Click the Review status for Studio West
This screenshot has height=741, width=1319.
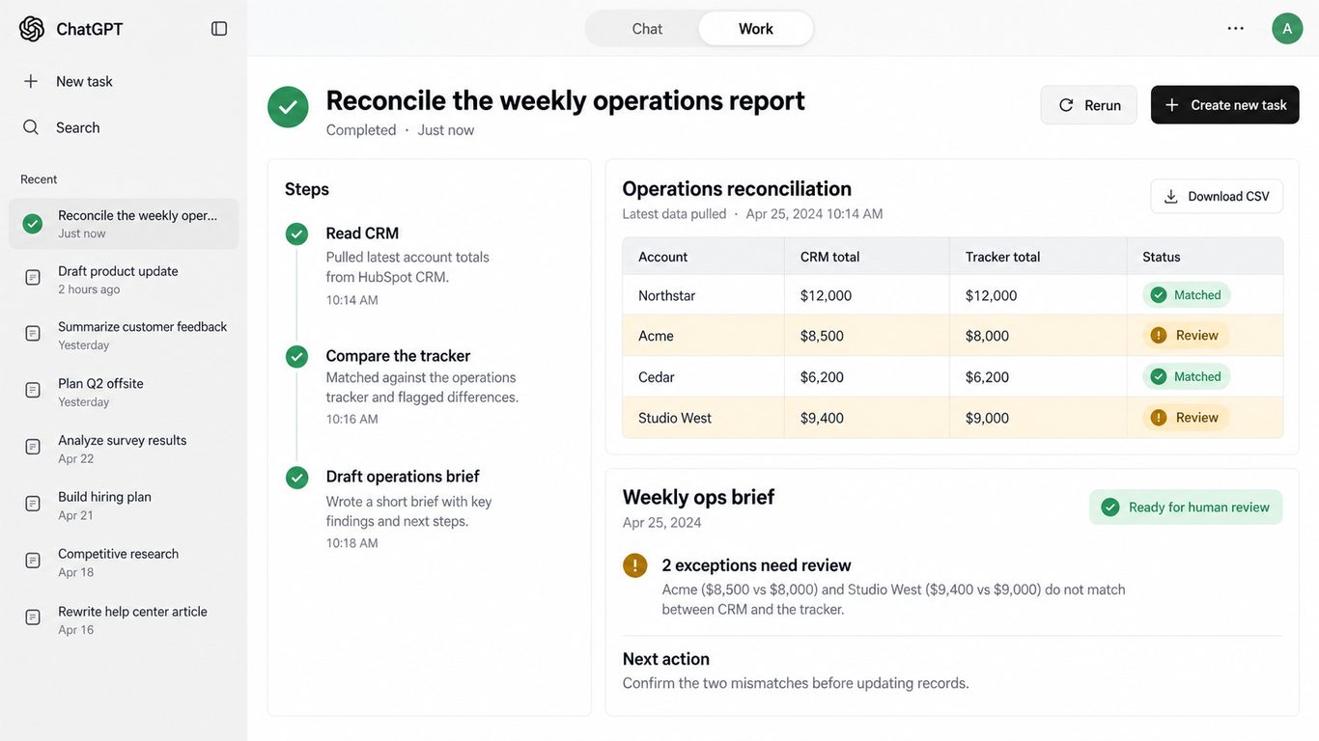click(1185, 418)
